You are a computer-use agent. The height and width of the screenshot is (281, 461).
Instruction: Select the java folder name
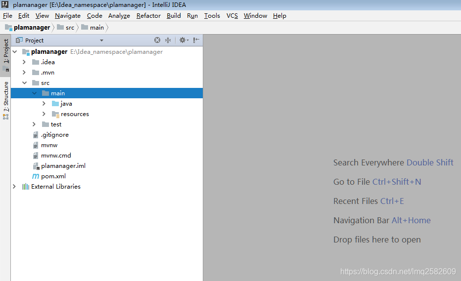[66, 104]
